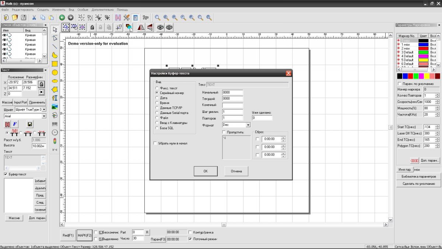
Task: Open the Arial font name dropdown
Action: pyautogui.click(x=44, y=116)
